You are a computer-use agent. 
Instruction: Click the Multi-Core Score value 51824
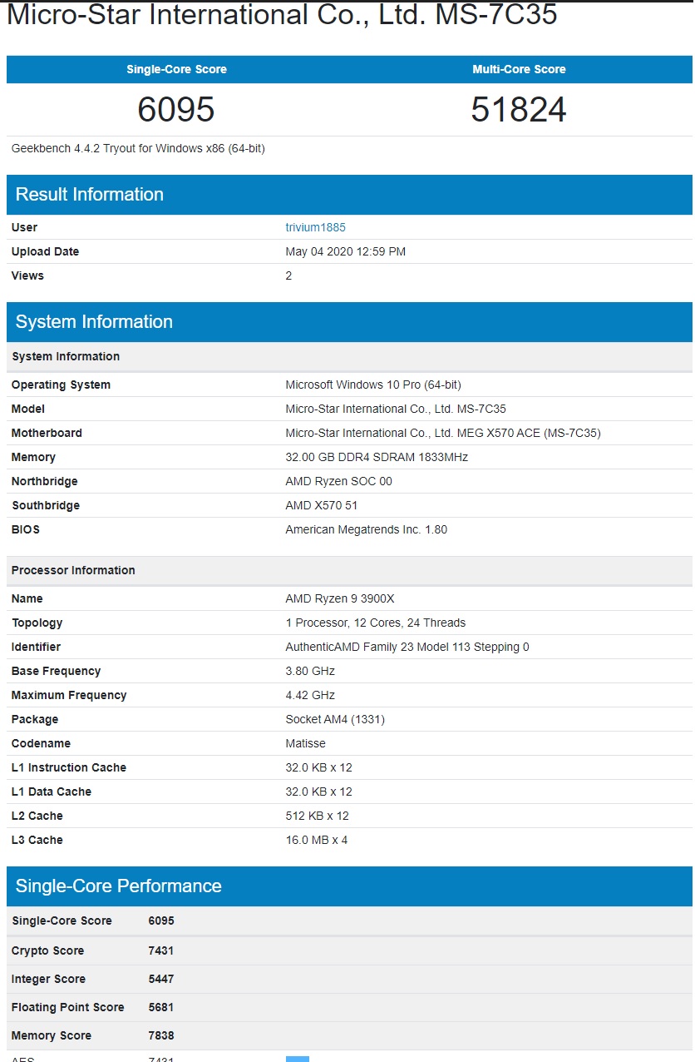[x=519, y=110]
